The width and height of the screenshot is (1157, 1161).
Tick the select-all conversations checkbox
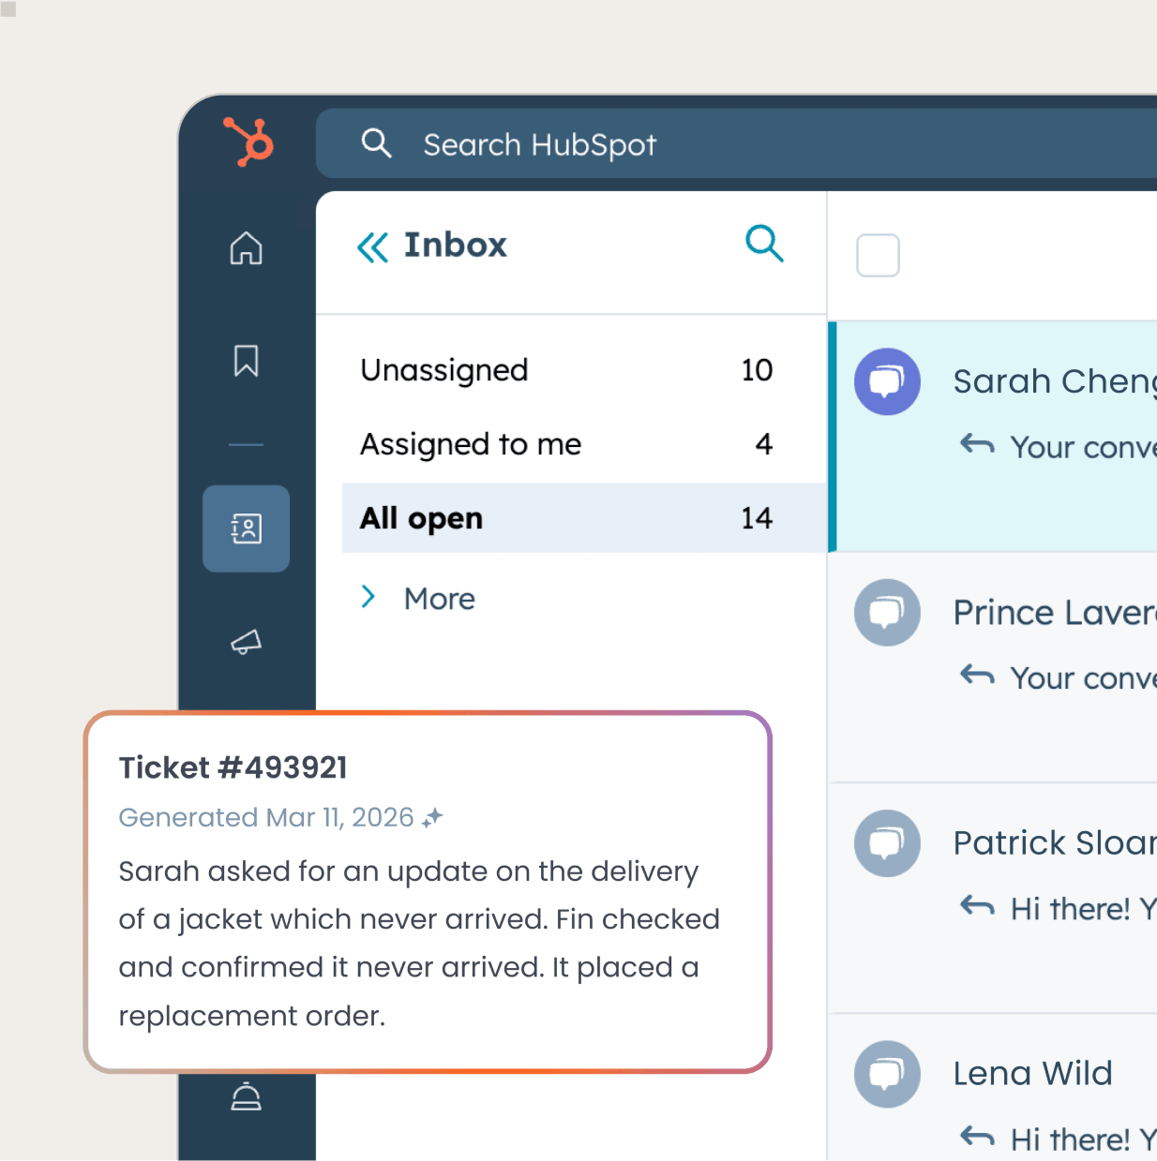879,255
